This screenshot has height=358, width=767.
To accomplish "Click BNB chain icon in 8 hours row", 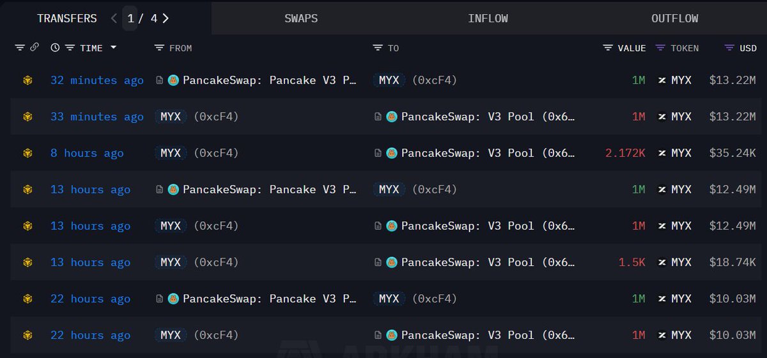I will pyautogui.click(x=27, y=153).
